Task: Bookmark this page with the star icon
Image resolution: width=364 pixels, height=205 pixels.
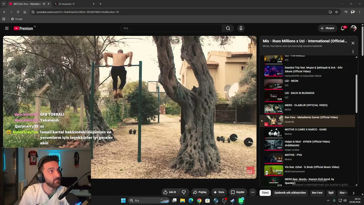Action: point(336,12)
